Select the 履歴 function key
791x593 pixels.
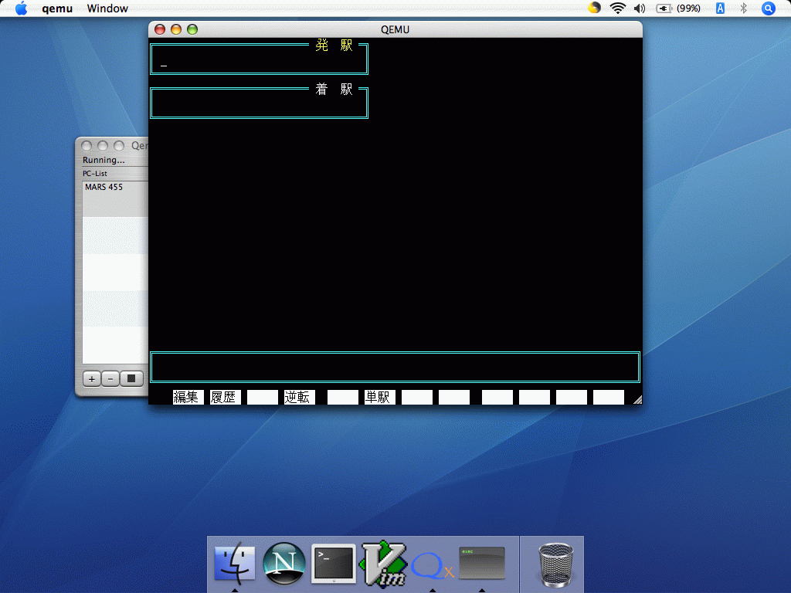(225, 398)
